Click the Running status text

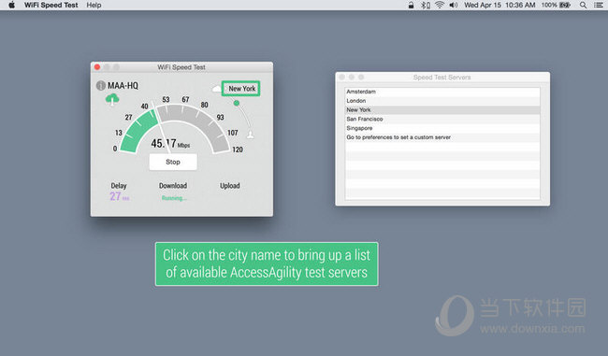point(174,198)
